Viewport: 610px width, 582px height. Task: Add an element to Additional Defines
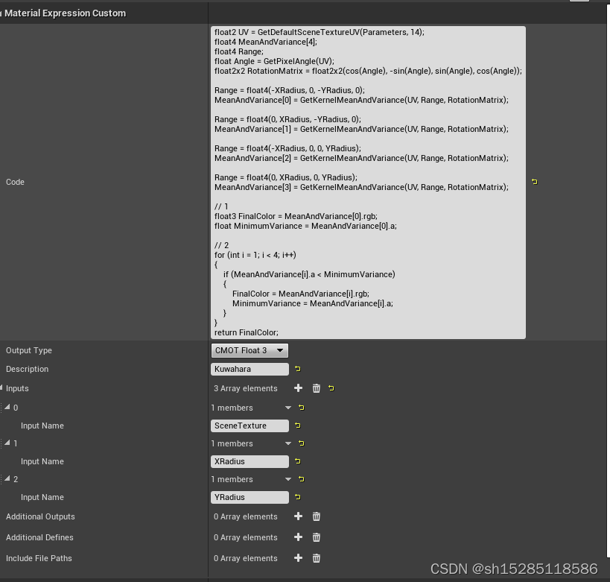click(x=299, y=537)
